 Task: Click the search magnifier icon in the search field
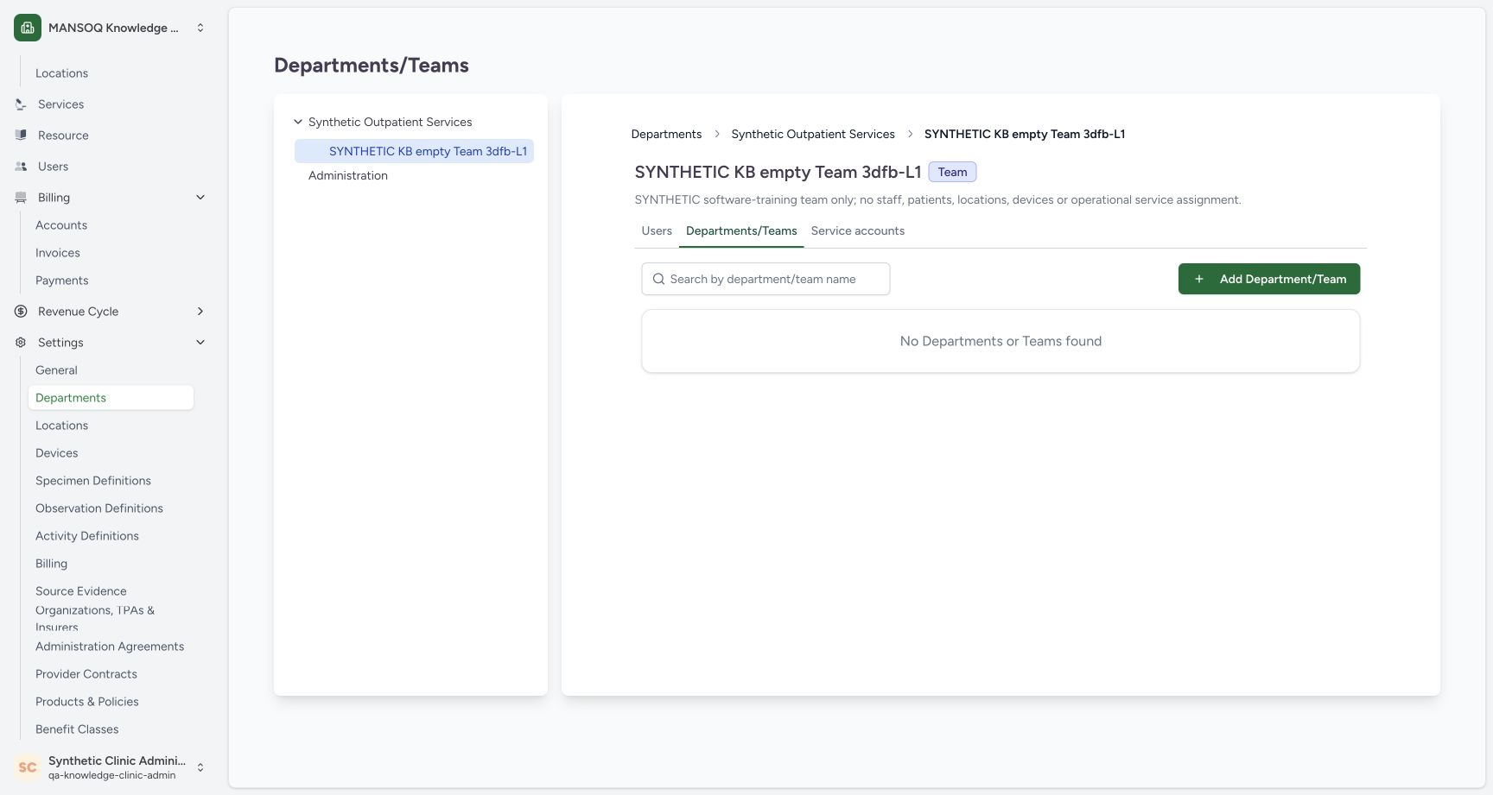[x=658, y=279]
